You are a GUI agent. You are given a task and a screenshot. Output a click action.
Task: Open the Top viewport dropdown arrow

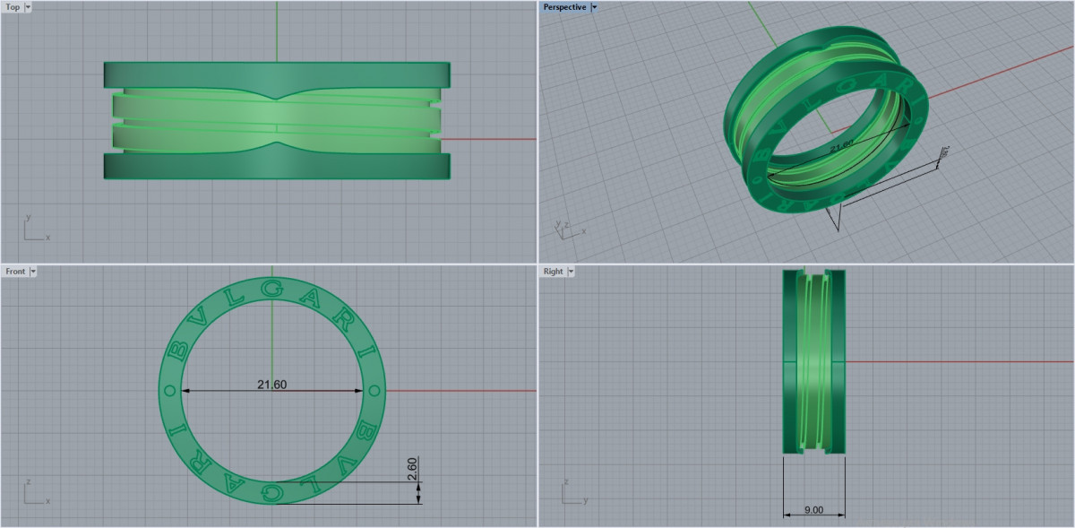[x=29, y=7]
